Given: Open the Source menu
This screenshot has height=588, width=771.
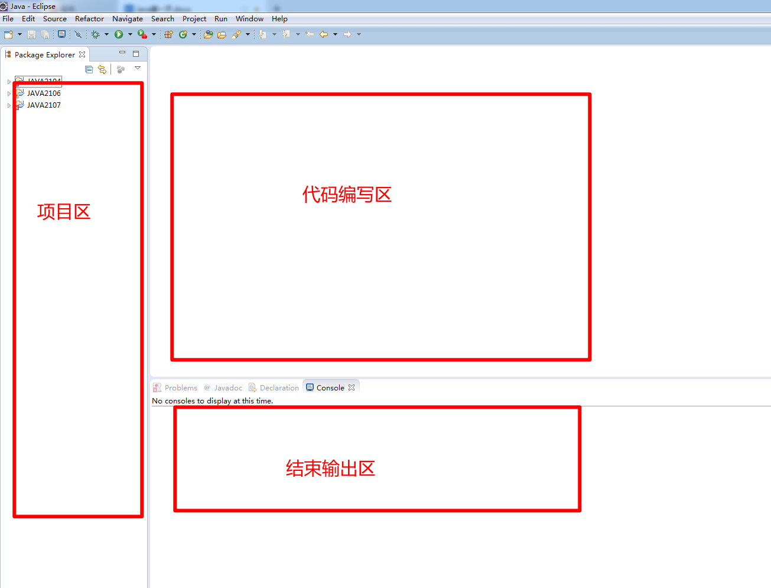Looking at the screenshot, I should pos(55,19).
